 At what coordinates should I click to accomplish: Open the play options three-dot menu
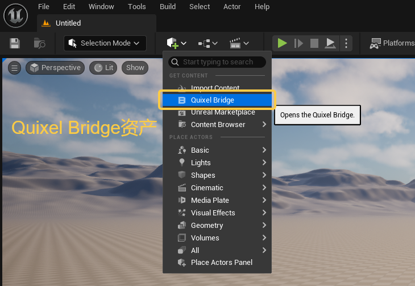(346, 43)
